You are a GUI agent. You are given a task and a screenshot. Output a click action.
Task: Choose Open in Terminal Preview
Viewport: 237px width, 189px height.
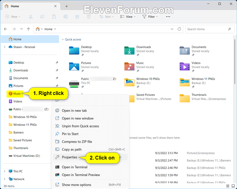click(90, 175)
